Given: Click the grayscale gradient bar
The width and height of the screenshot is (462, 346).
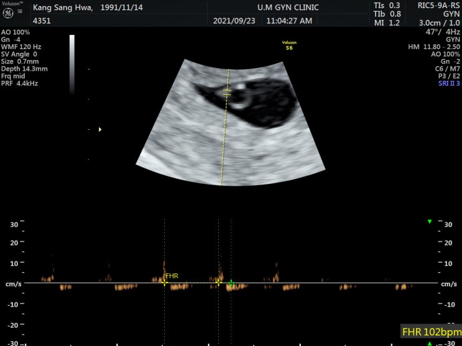Looking at the screenshot, I should click(72, 64).
